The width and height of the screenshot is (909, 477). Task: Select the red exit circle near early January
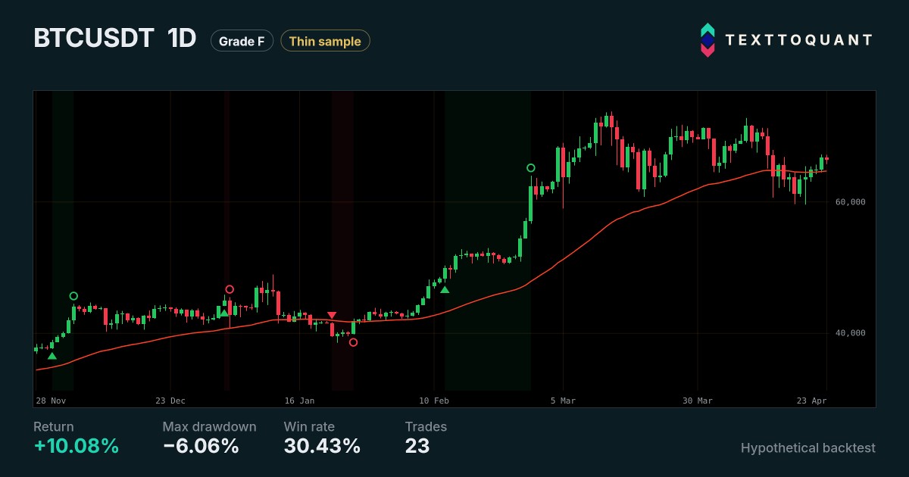pyautogui.click(x=230, y=289)
